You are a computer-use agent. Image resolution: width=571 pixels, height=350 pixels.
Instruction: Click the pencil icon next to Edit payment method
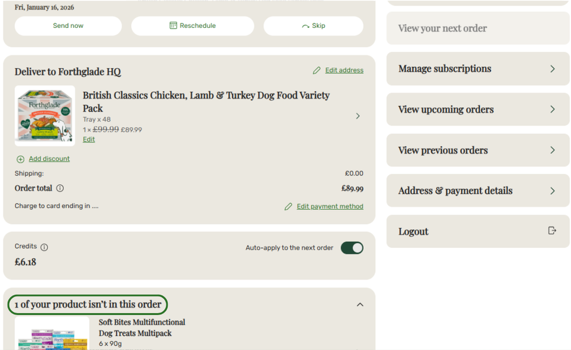click(288, 206)
